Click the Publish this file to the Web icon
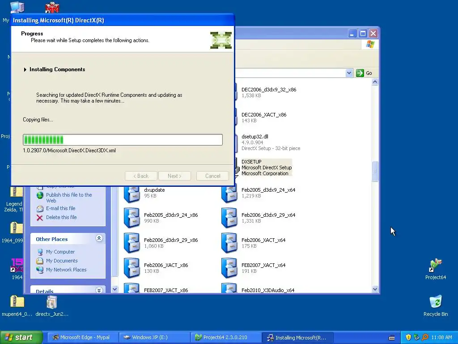Screen dimensions: 458x344 (x=40, y=195)
